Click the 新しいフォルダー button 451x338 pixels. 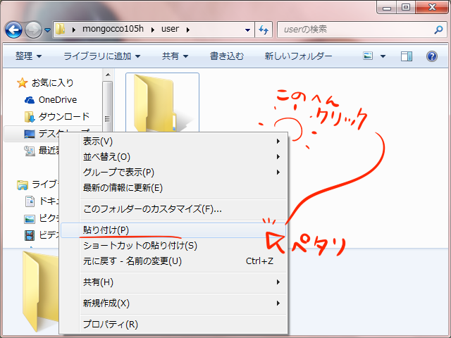[x=299, y=56]
